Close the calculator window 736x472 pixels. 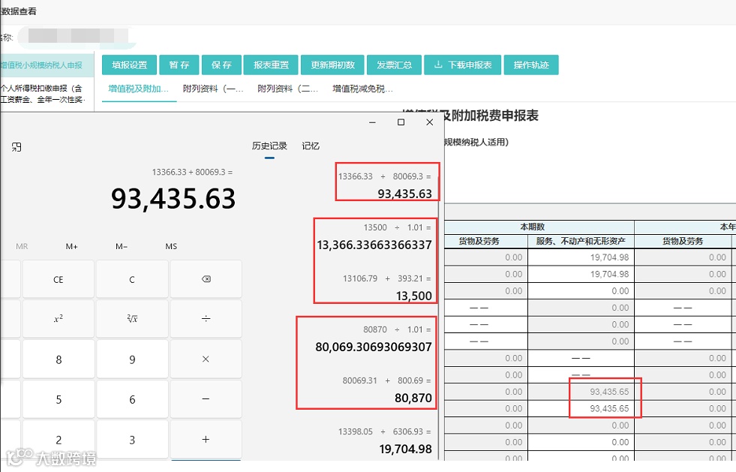click(429, 122)
